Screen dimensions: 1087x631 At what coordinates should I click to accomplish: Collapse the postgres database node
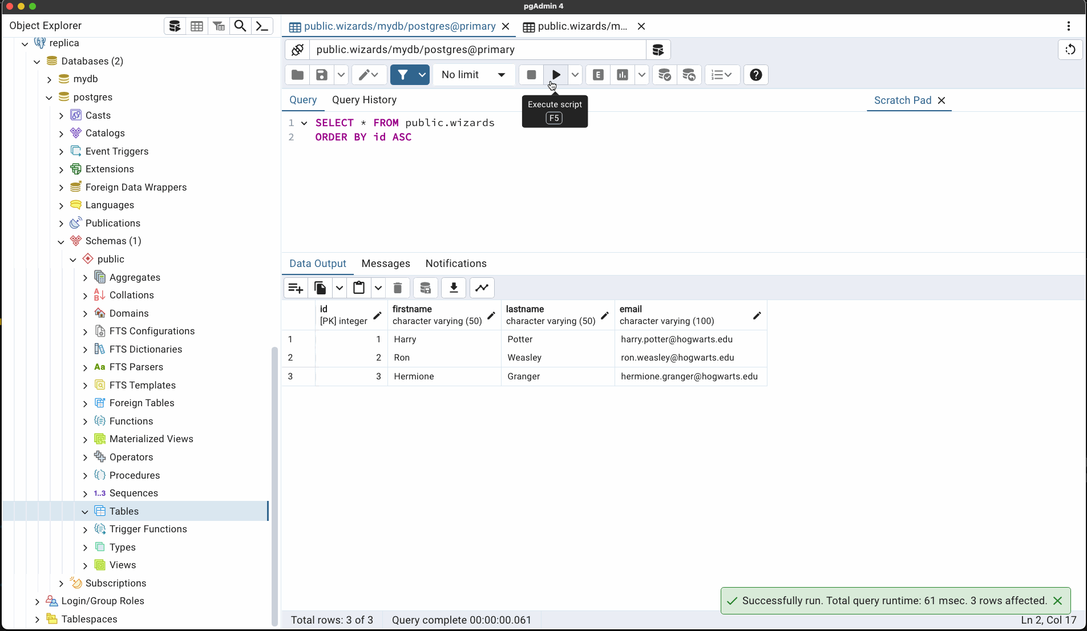click(x=49, y=98)
